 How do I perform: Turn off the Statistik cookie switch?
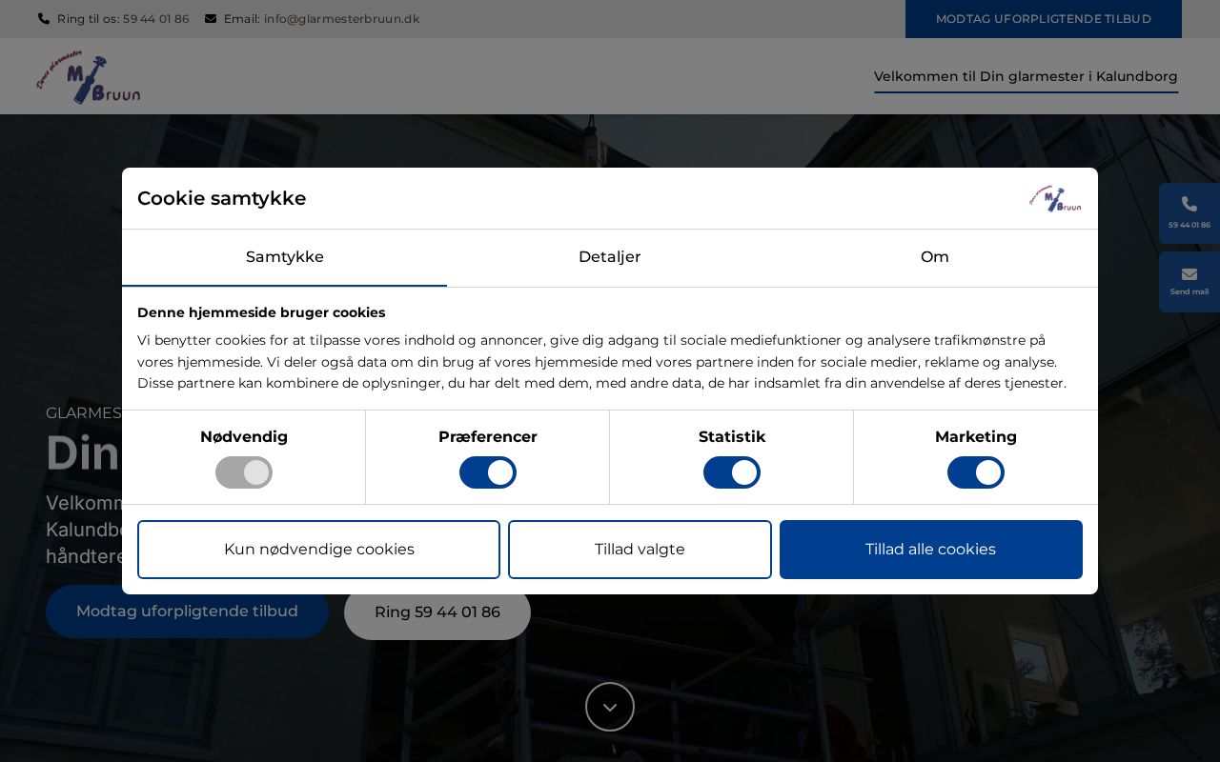(732, 472)
